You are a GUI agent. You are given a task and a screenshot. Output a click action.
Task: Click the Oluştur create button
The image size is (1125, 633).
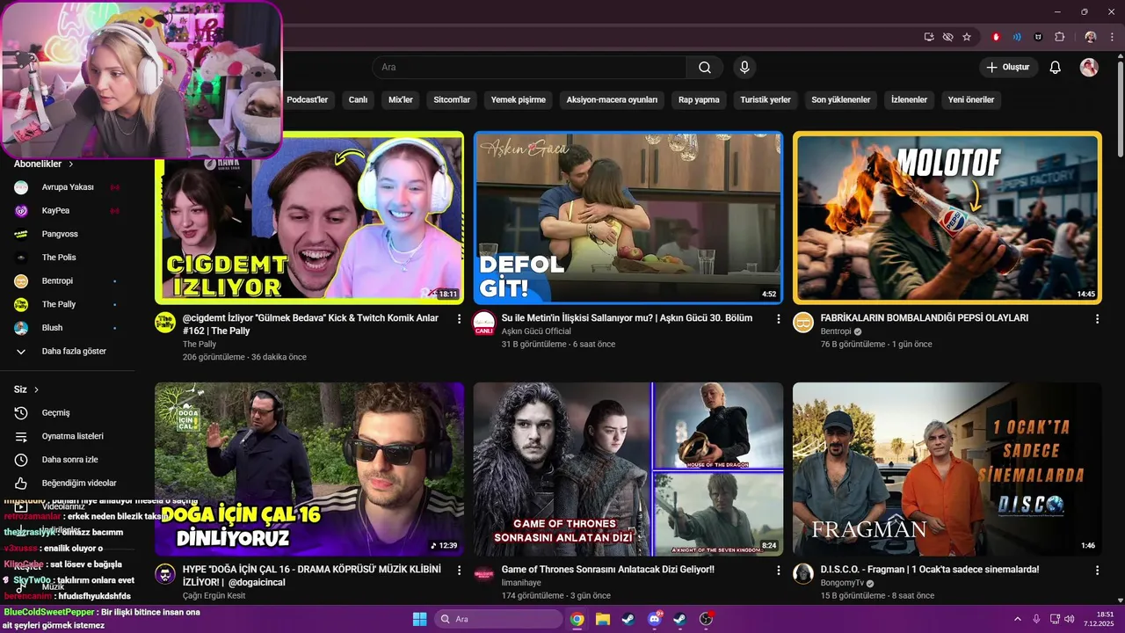coord(1008,68)
